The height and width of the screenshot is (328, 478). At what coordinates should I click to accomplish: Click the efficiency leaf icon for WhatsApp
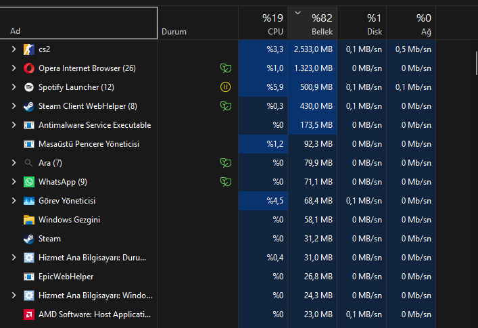coord(226,182)
